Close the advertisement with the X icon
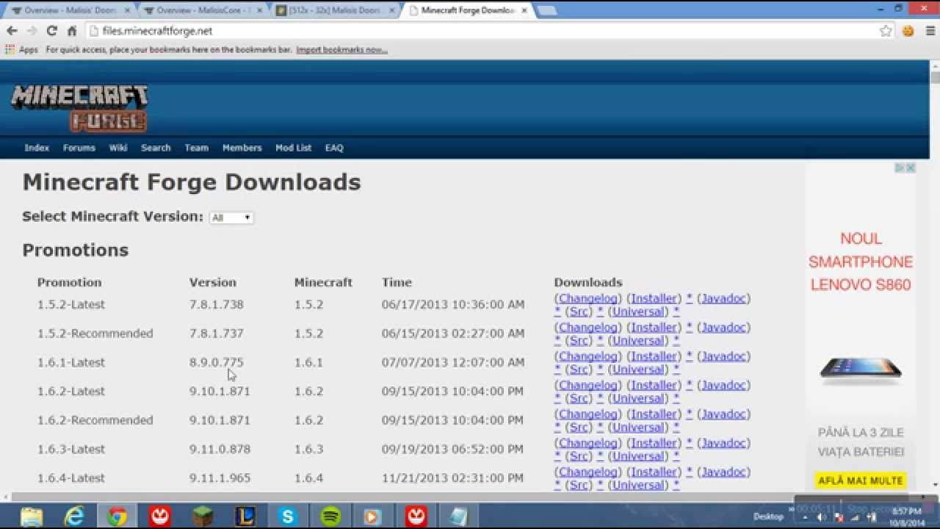The width and height of the screenshot is (940, 529). 911,168
